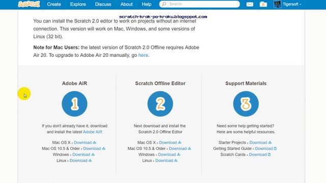The image size is (326, 183).
Task: Click the search magnifier icon
Action: pyautogui.click(x=164, y=4)
